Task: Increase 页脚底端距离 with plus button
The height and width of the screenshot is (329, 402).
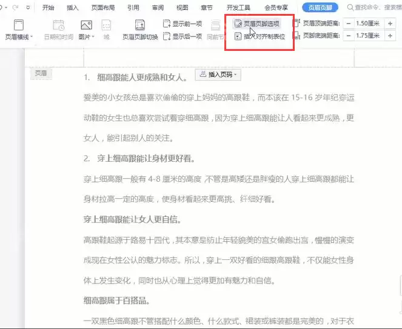Action: pyautogui.click(x=390, y=36)
